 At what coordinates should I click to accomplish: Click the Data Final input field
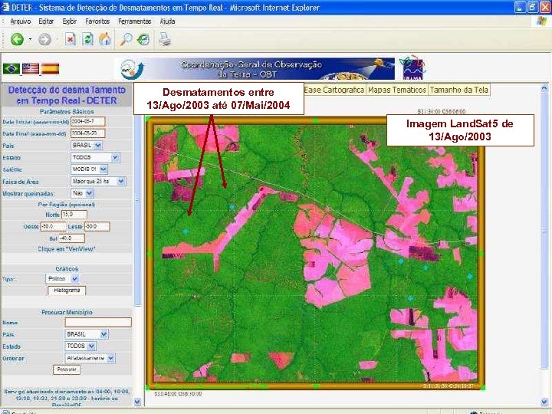87,133
